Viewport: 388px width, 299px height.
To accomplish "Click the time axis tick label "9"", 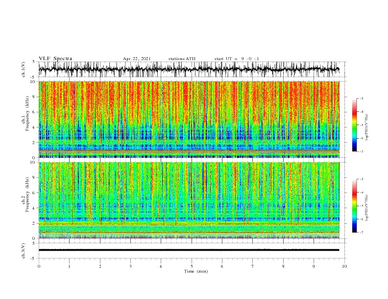I will pyautogui.click(x=314, y=266).
